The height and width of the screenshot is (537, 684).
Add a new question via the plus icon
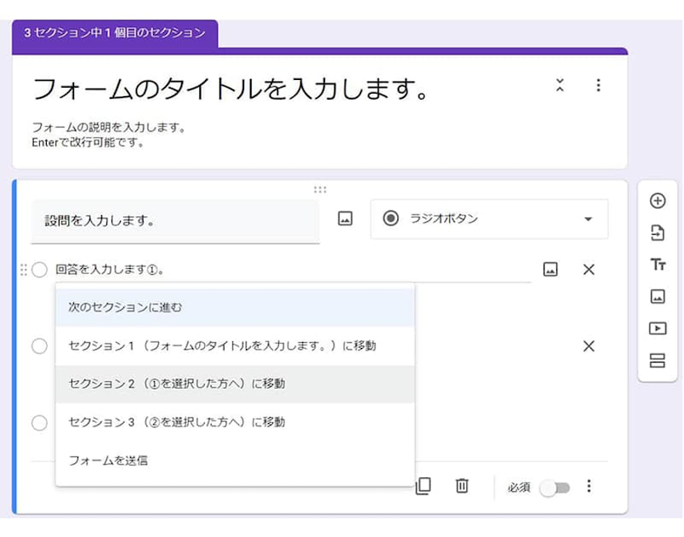point(658,200)
